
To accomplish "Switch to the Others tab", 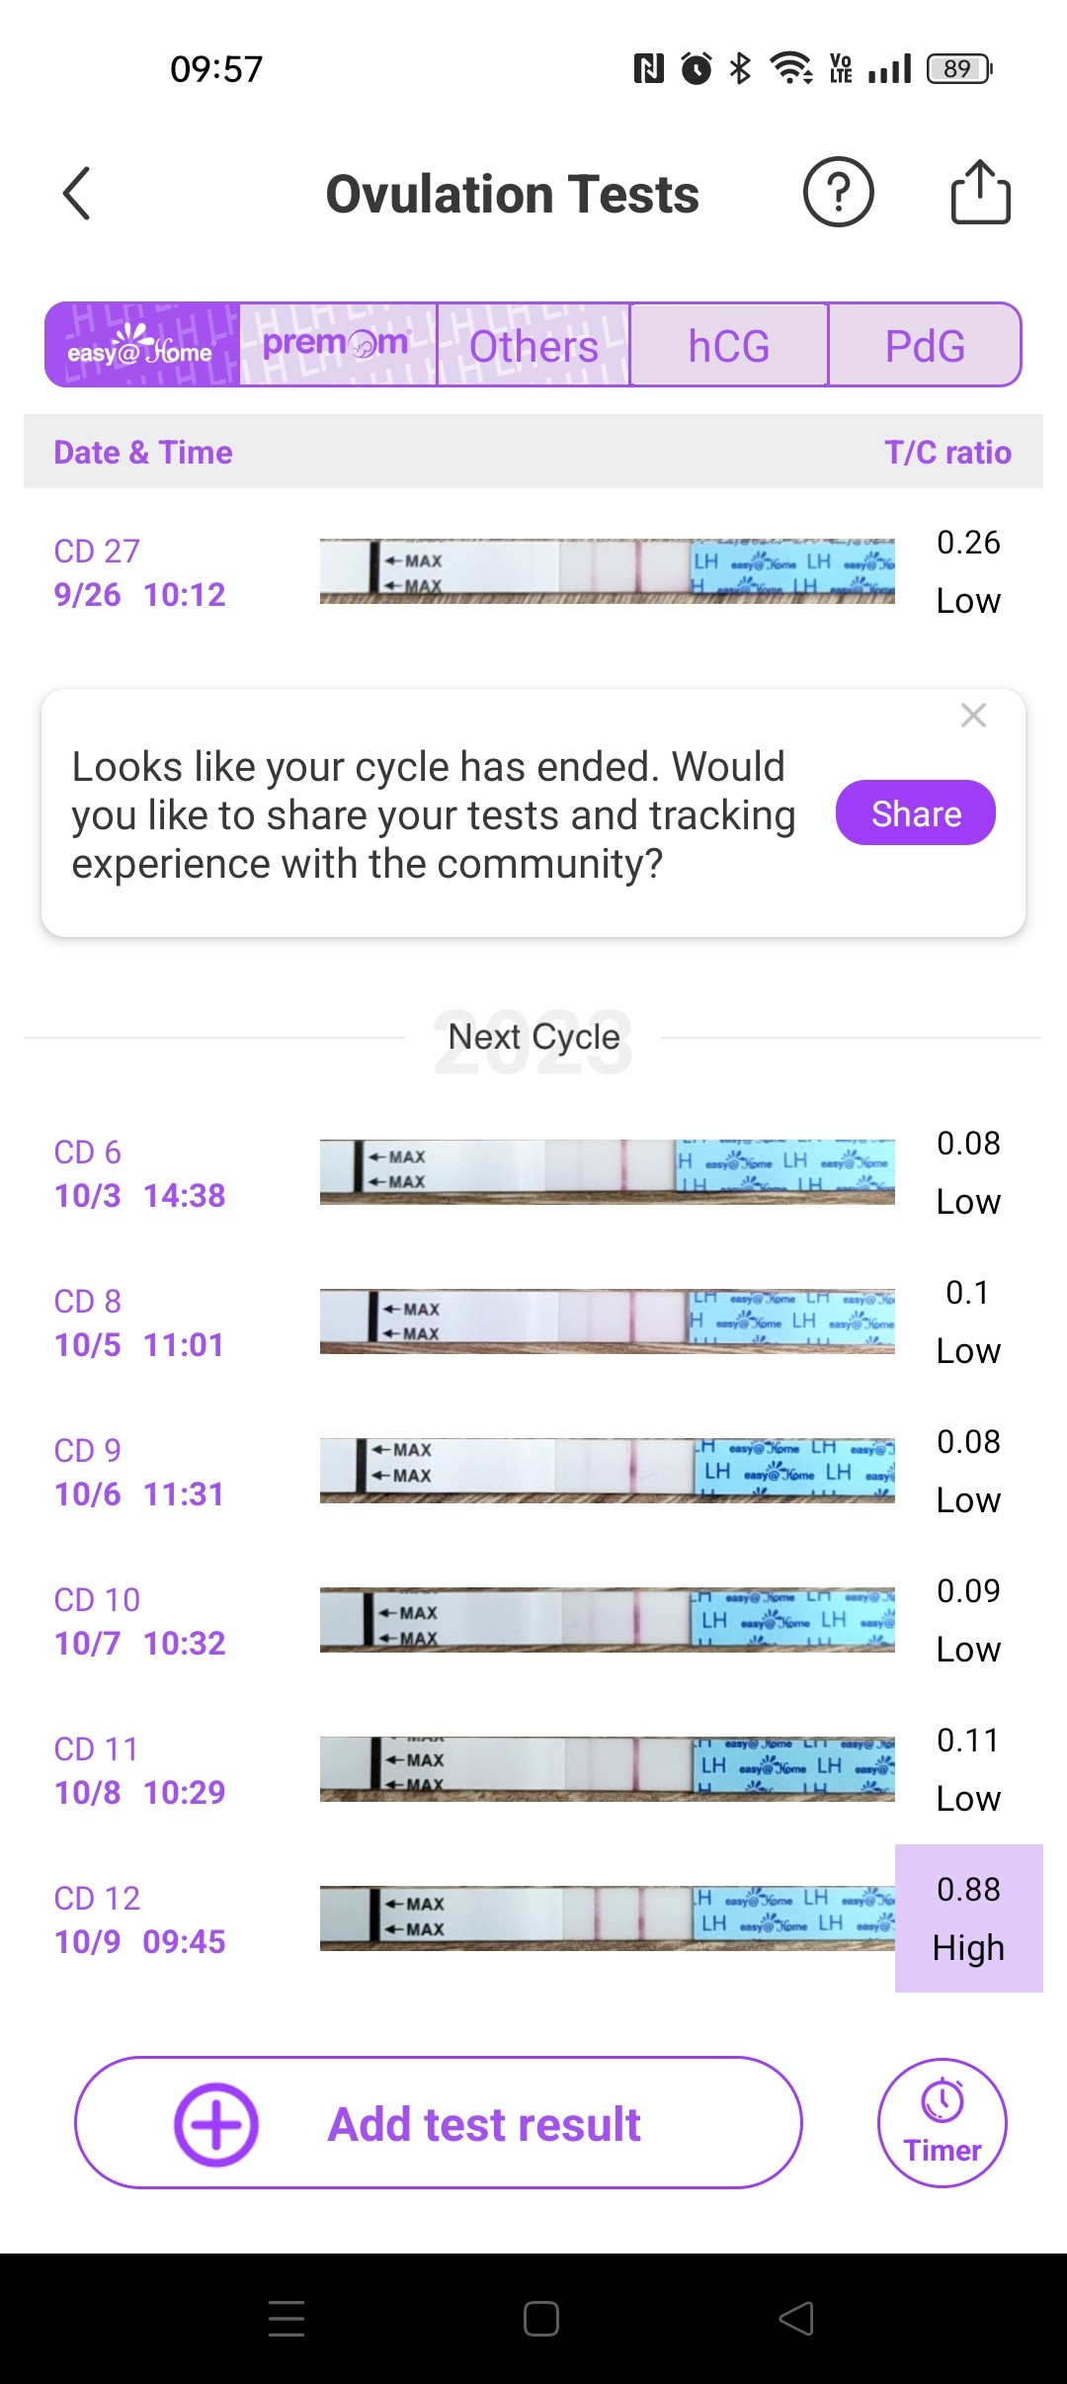I will pos(533,345).
